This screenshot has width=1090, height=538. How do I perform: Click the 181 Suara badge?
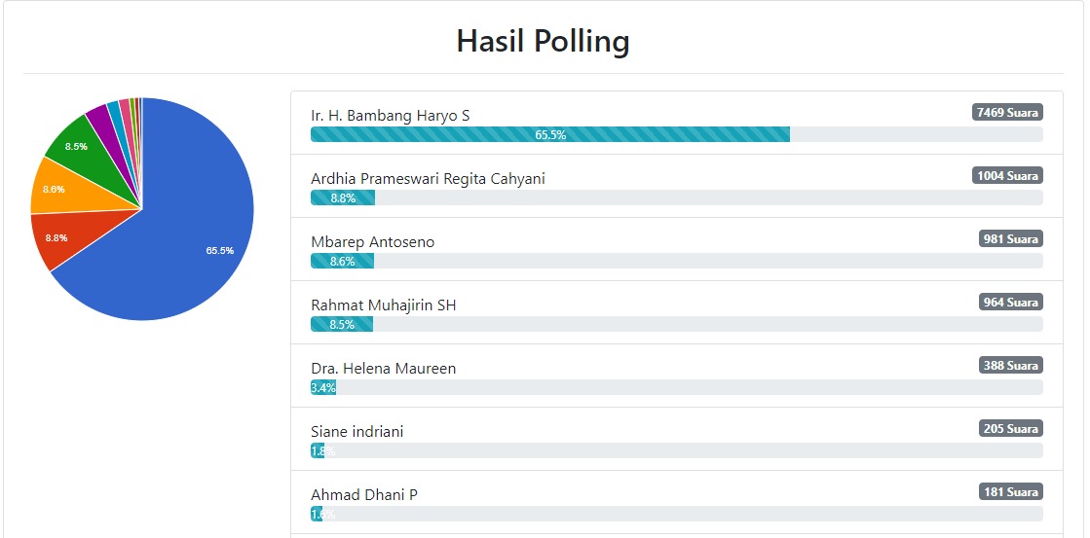(1010, 491)
